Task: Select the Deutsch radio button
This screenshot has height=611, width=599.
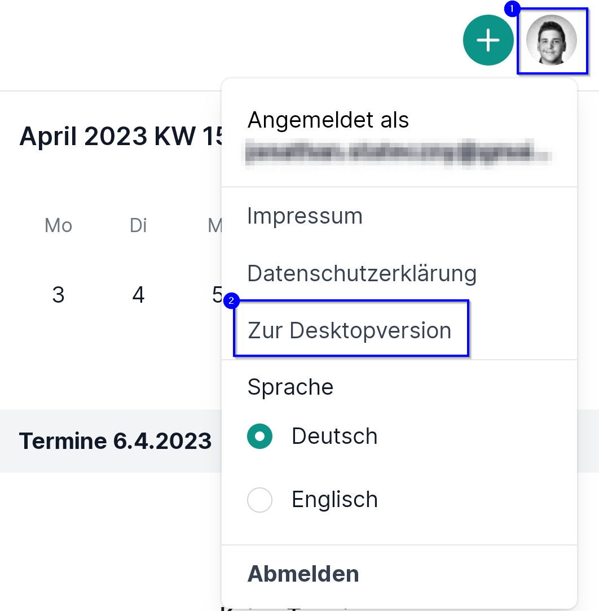Action: click(260, 437)
